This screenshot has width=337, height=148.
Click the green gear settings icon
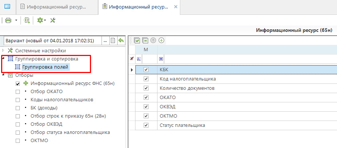click(40, 20)
